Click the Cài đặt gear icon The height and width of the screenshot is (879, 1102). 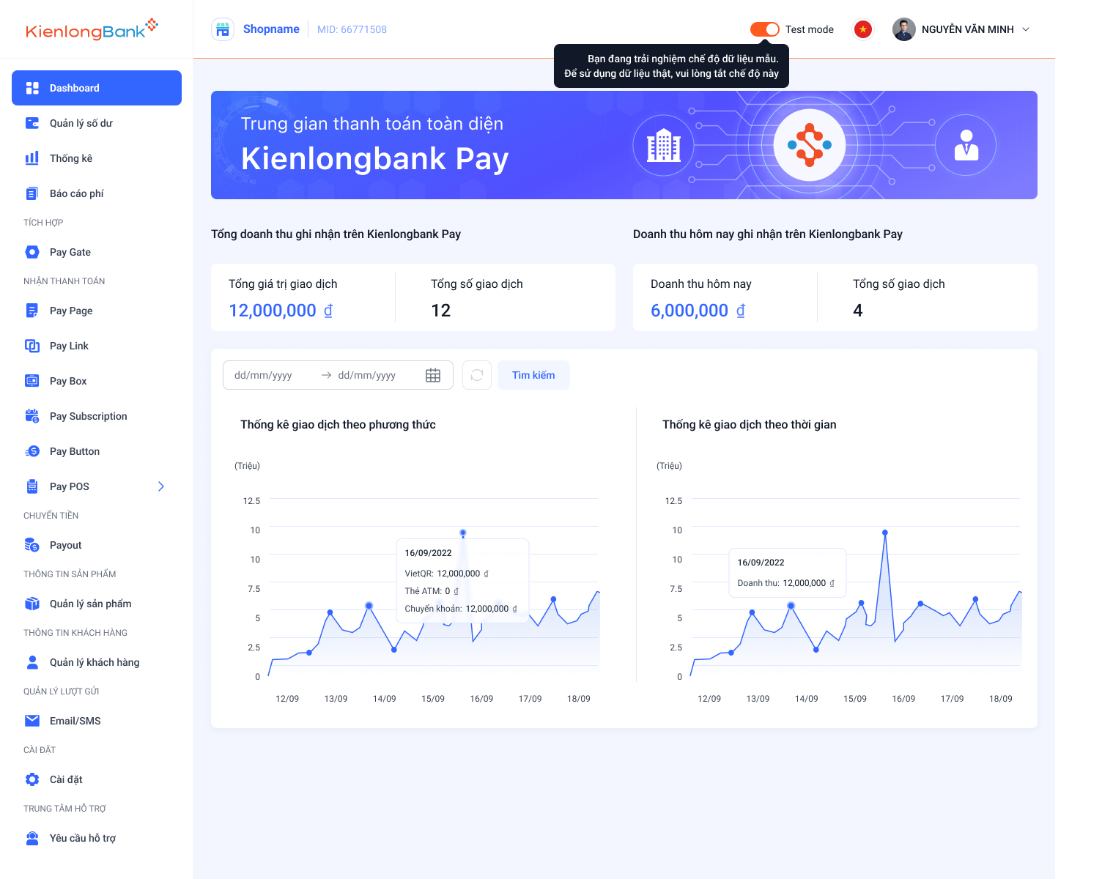(x=32, y=779)
